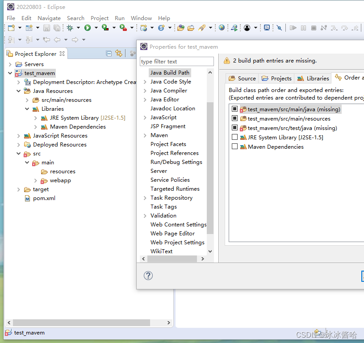364x343 pixels.
Task: Expand the target folder node
Action: (x=19, y=190)
